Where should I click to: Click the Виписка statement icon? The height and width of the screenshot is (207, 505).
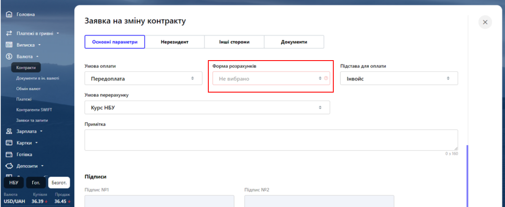pyautogui.click(x=9, y=45)
